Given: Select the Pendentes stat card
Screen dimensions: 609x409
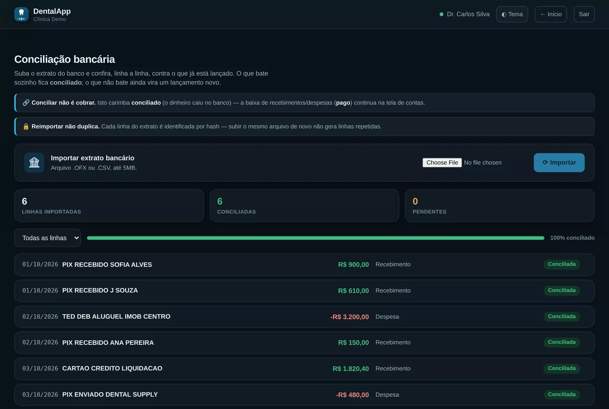Looking at the screenshot, I should coord(500,206).
